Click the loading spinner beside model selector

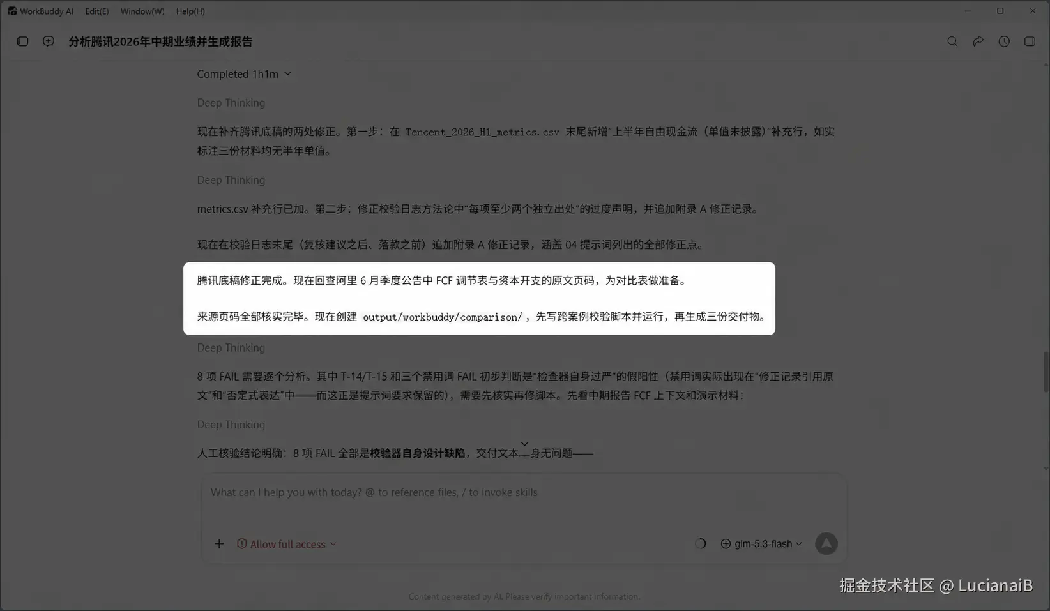pyautogui.click(x=700, y=544)
